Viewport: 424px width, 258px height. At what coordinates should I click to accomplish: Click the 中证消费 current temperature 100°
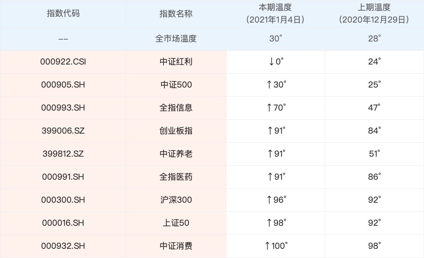277,246
